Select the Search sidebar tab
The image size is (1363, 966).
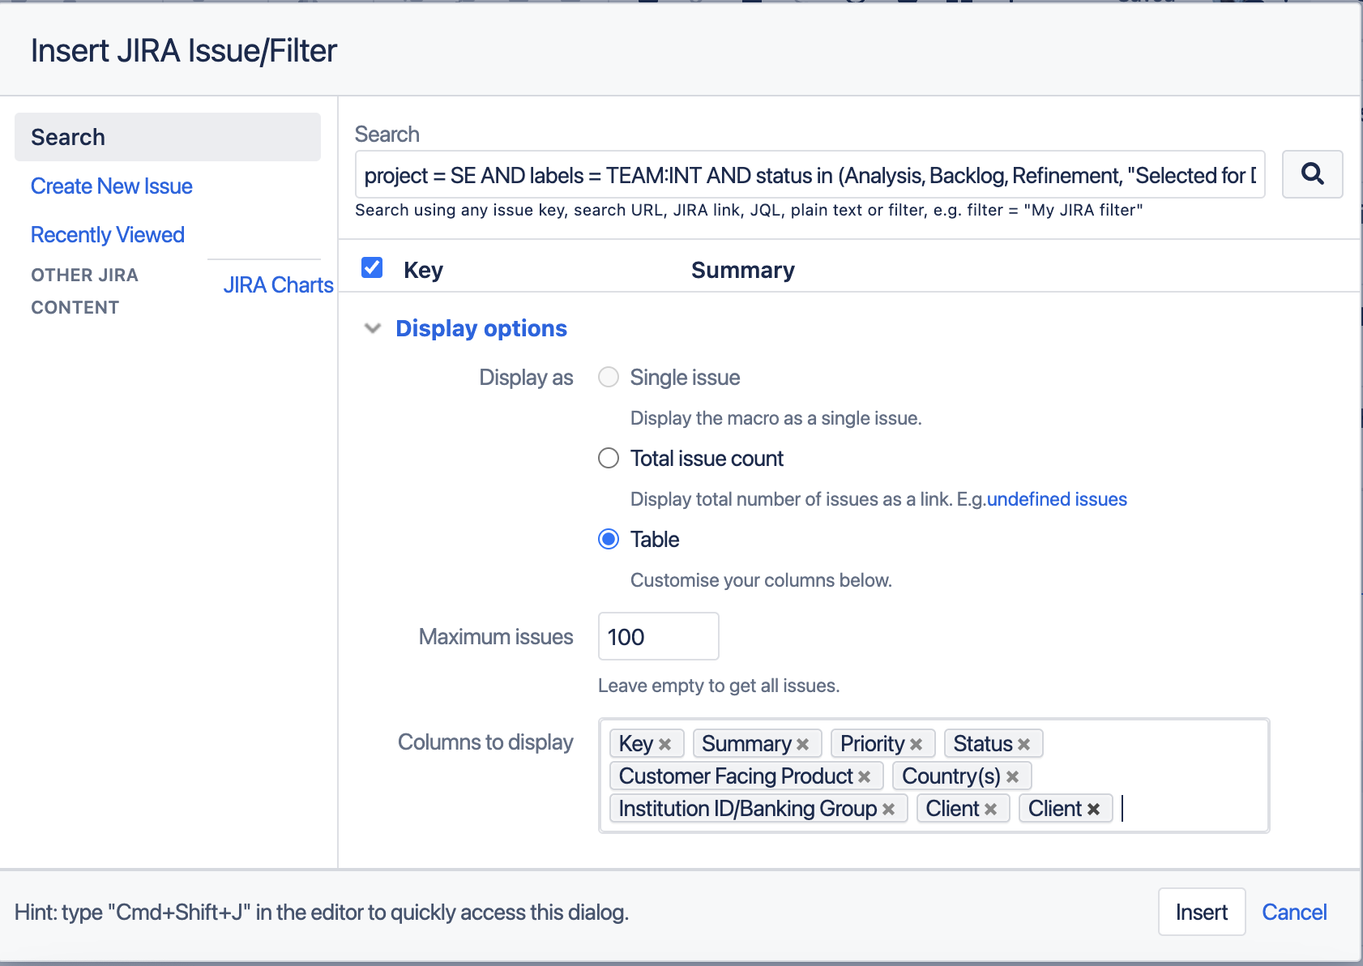[x=68, y=136]
